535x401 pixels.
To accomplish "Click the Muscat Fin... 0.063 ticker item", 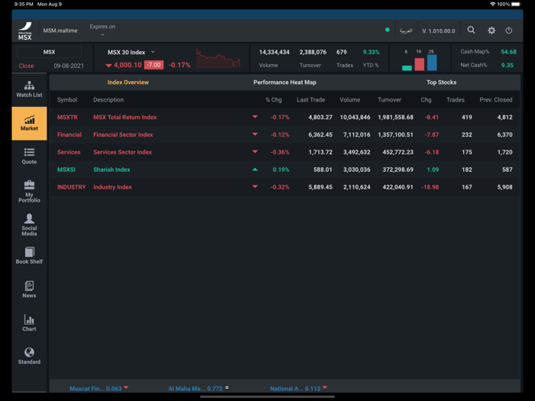I will click(x=99, y=388).
